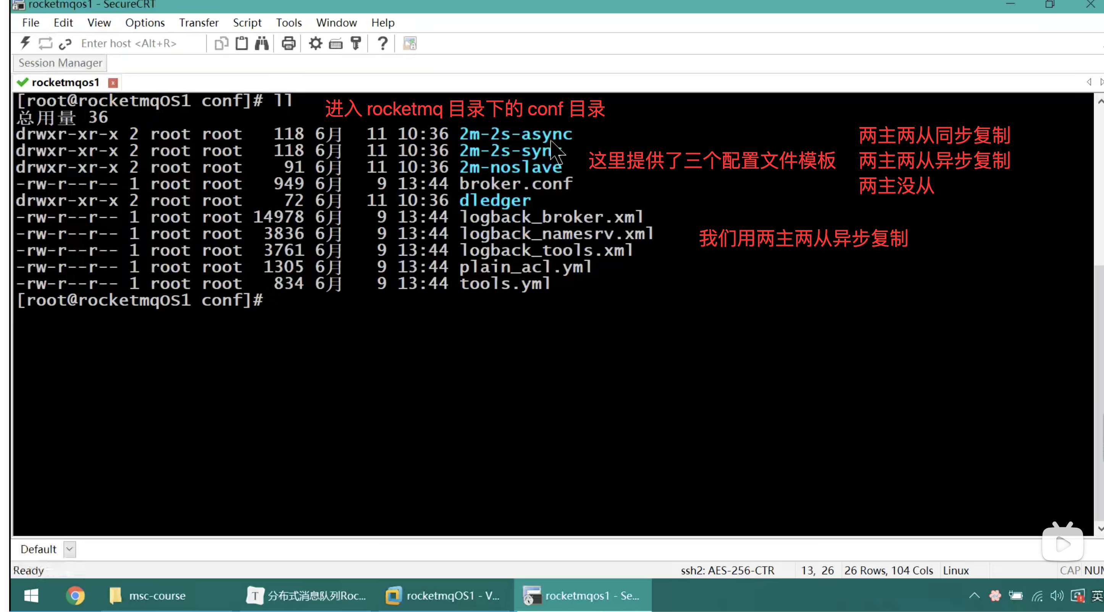This screenshot has height=612, width=1104.
Task: Open the Transfer menu
Action: click(199, 23)
